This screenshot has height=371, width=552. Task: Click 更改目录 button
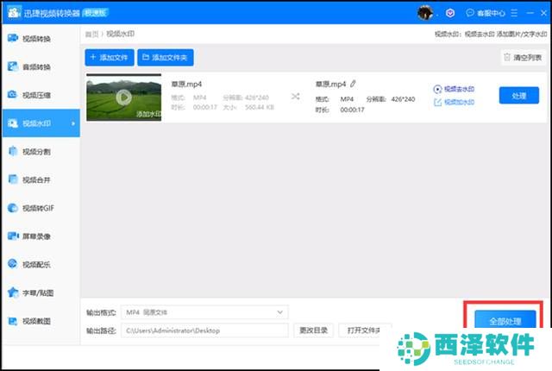(313, 330)
